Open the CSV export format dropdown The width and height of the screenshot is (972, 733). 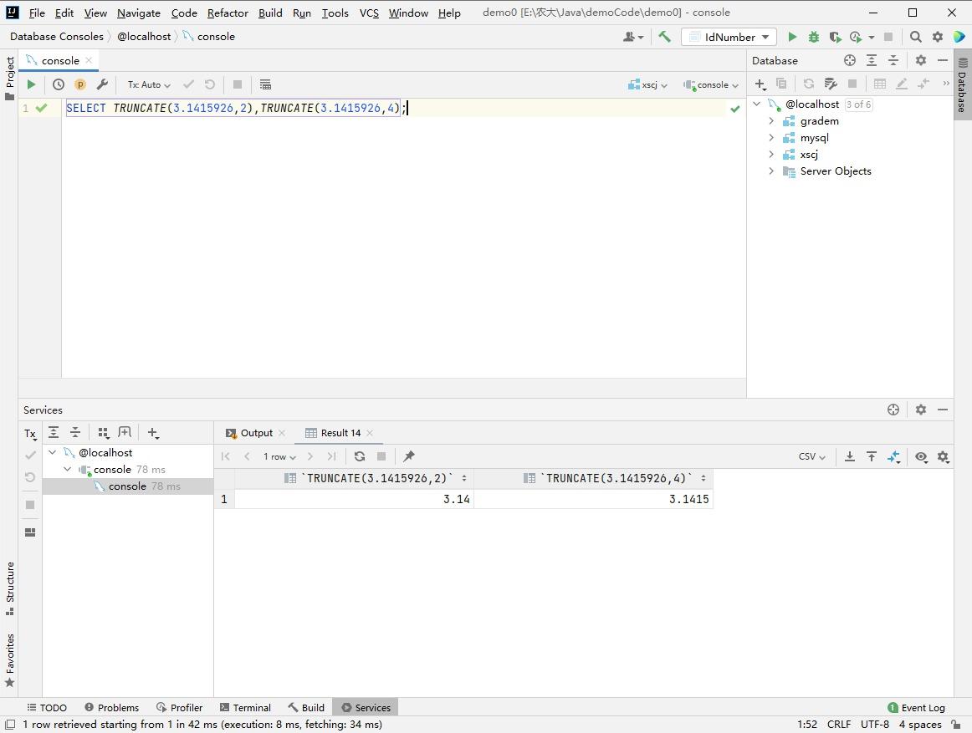tap(811, 456)
